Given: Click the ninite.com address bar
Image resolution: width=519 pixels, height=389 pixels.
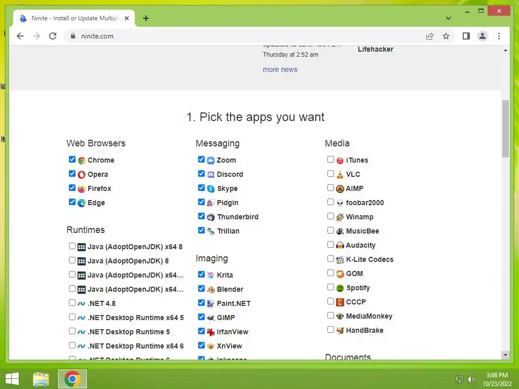Looking at the screenshot, I should coord(244,36).
